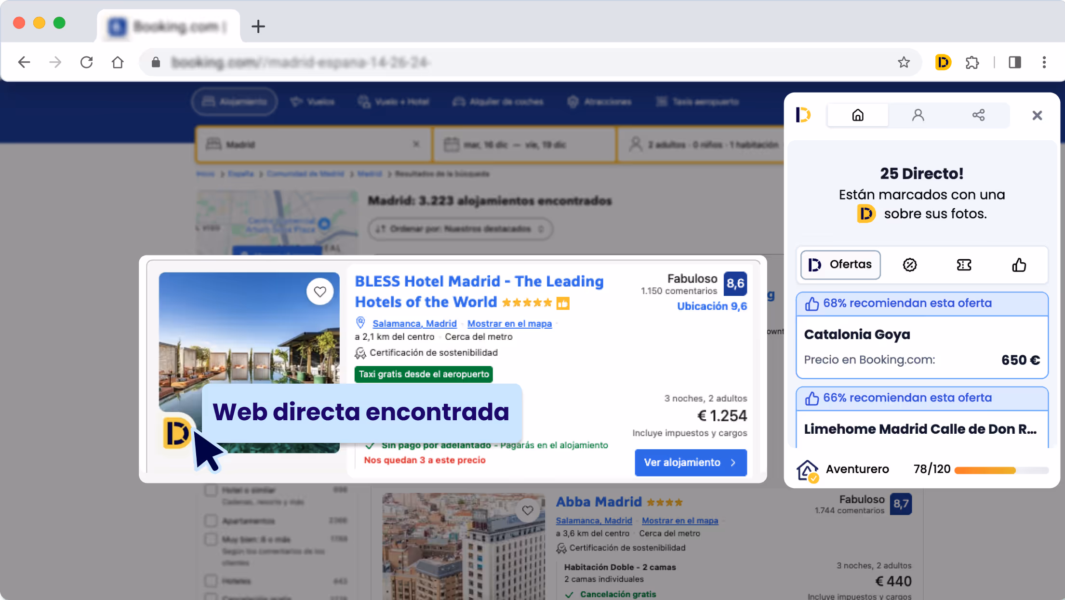Open Mostrar en el mapa for BLESS Hotel

(x=509, y=323)
